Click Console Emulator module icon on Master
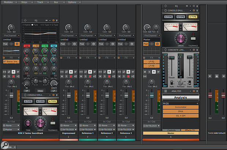 pyautogui.click(x=165, y=10)
